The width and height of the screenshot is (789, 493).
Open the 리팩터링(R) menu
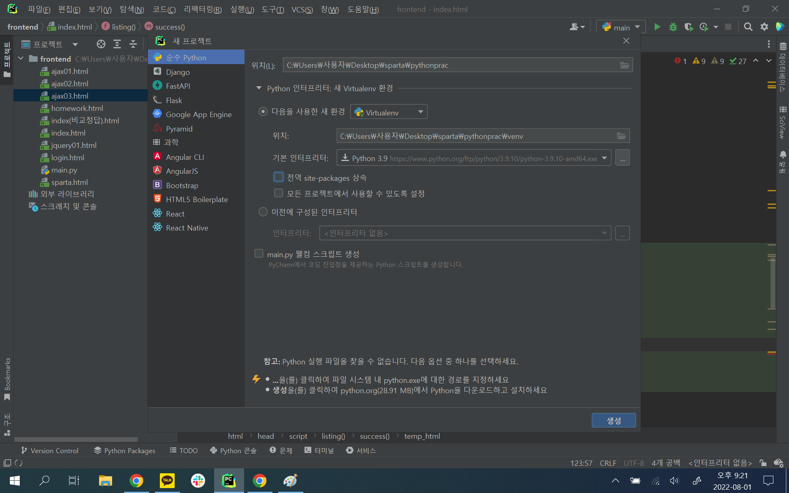point(203,9)
